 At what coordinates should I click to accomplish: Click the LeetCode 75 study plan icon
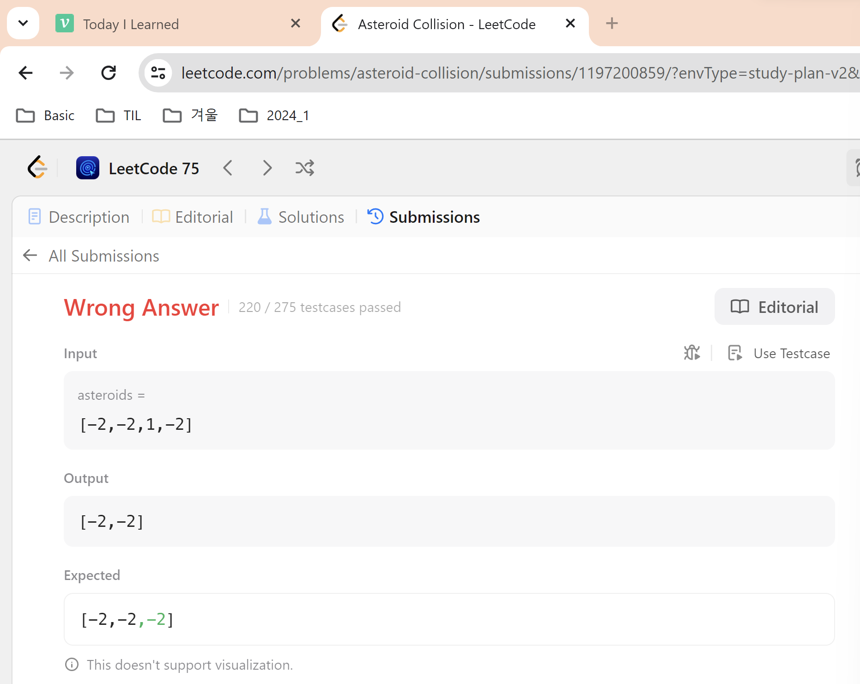(88, 168)
